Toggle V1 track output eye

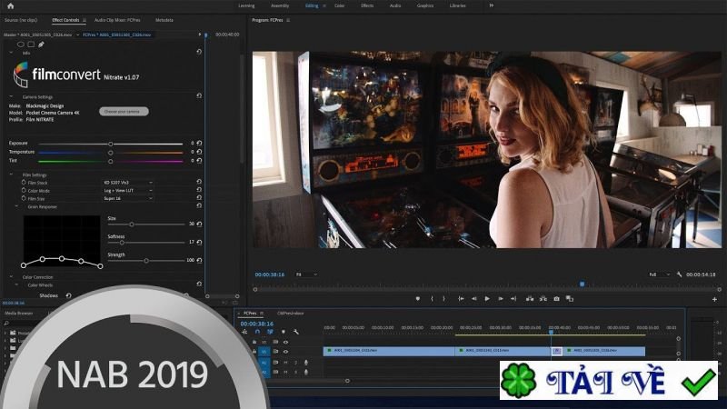click(285, 351)
